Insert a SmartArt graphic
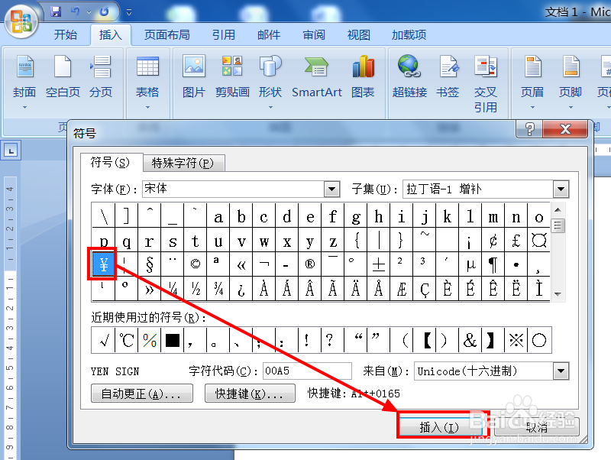Image resolution: width=611 pixels, height=460 pixels. [x=316, y=76]
